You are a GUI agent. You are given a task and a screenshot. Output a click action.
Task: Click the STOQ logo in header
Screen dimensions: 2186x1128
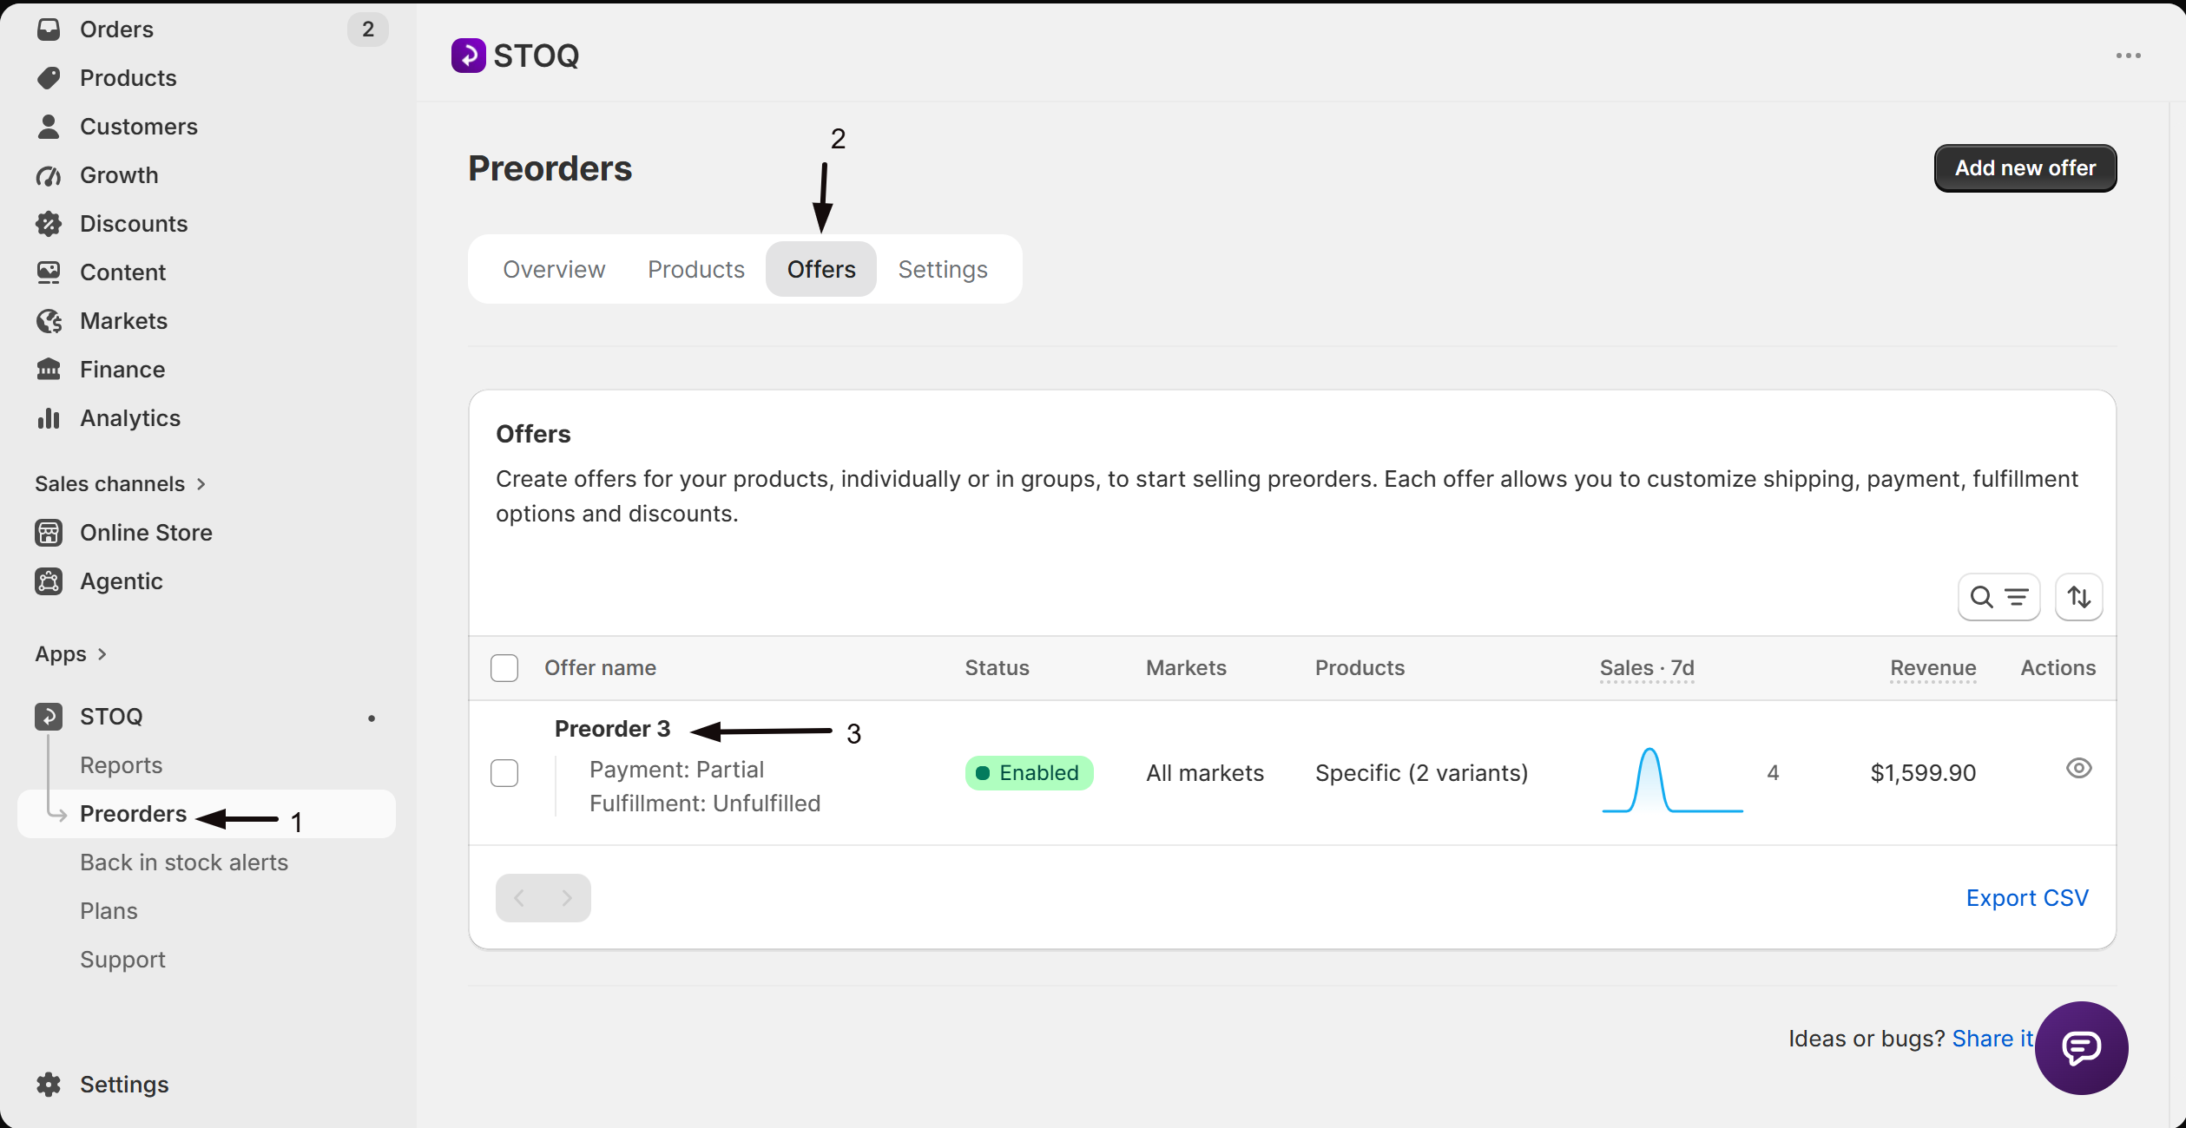tap(469, 56)
